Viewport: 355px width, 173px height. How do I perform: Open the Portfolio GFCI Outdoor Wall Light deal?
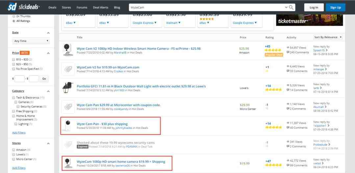click(141, 86)
